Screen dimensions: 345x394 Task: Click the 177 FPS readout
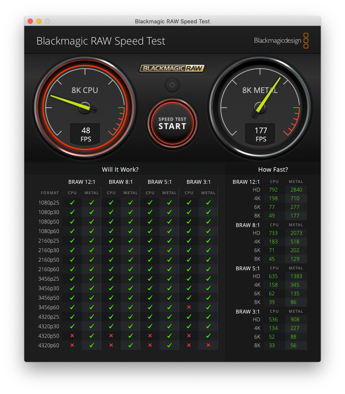261,135
